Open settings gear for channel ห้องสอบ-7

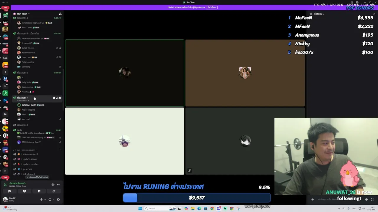60,98
